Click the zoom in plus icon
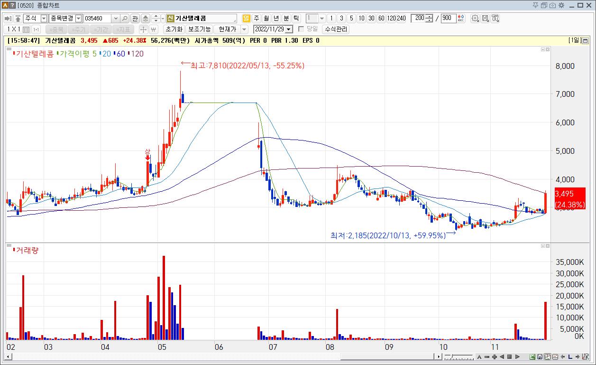Viewport: 596px width, 365px height. pos(495,357)
